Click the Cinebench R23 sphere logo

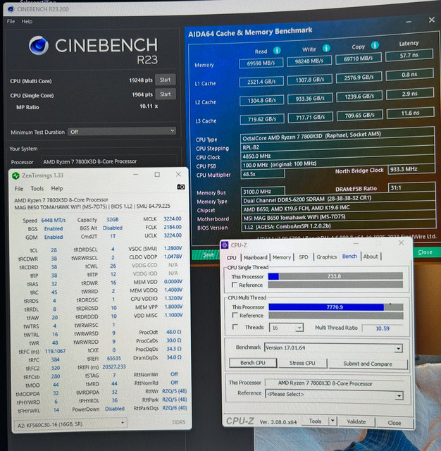39,45
